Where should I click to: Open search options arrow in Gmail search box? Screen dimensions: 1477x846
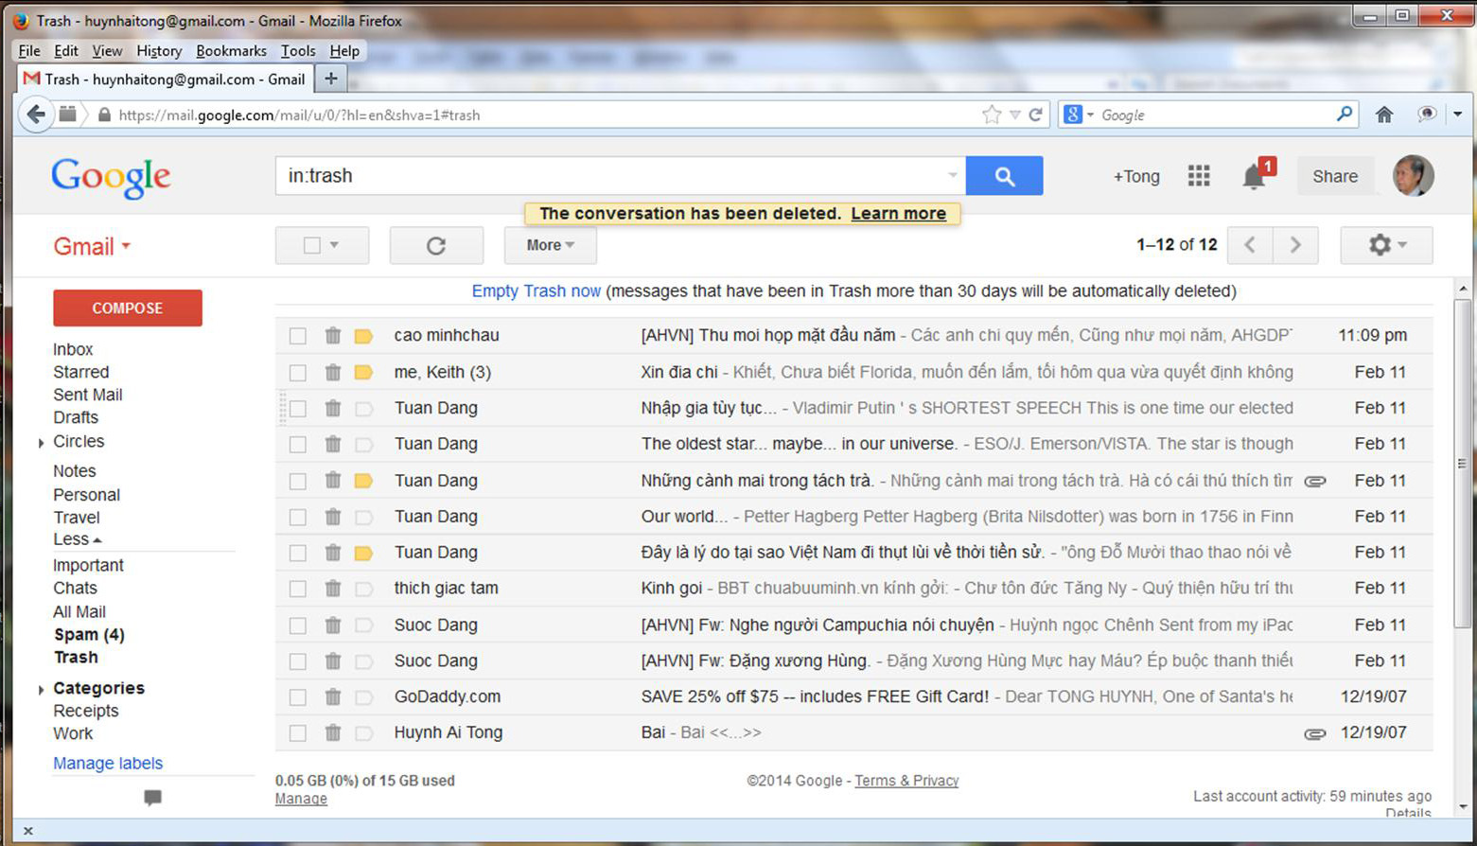[x=952, y=175]
